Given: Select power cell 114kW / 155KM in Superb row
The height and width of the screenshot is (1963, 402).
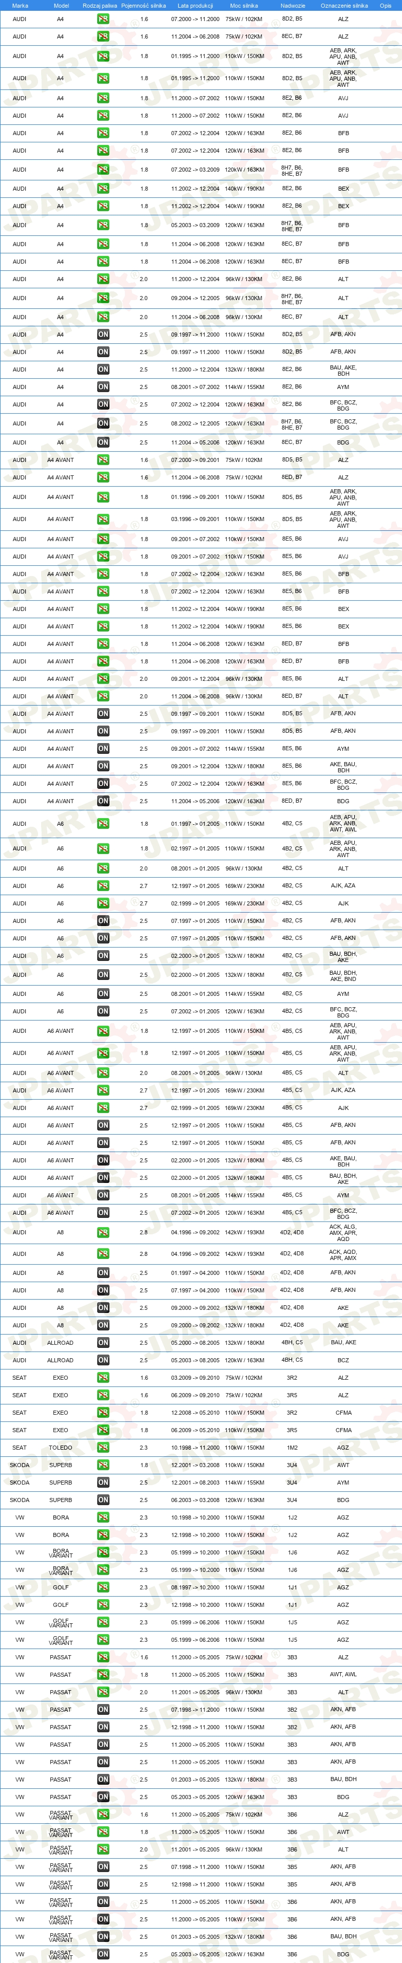Looking at the screenshot, I should click(244, 1482).
